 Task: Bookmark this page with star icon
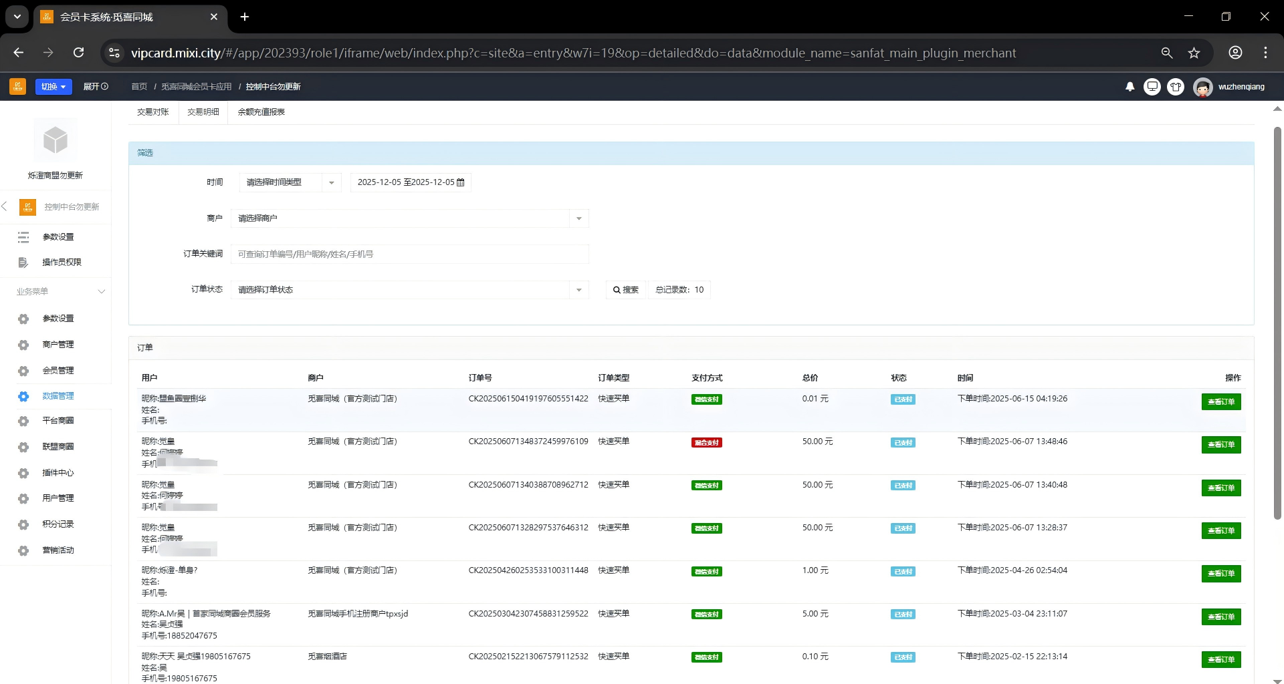pos(1194,53)
